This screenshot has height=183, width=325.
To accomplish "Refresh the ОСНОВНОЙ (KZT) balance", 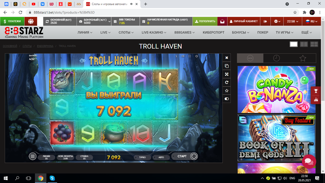I will click(47, 21).
